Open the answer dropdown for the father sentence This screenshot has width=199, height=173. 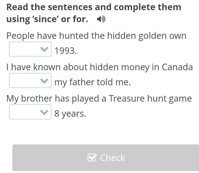coord(30,81)
